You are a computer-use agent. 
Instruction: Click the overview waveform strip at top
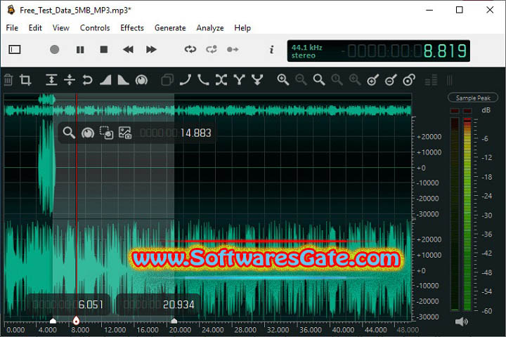coord(208,105)
